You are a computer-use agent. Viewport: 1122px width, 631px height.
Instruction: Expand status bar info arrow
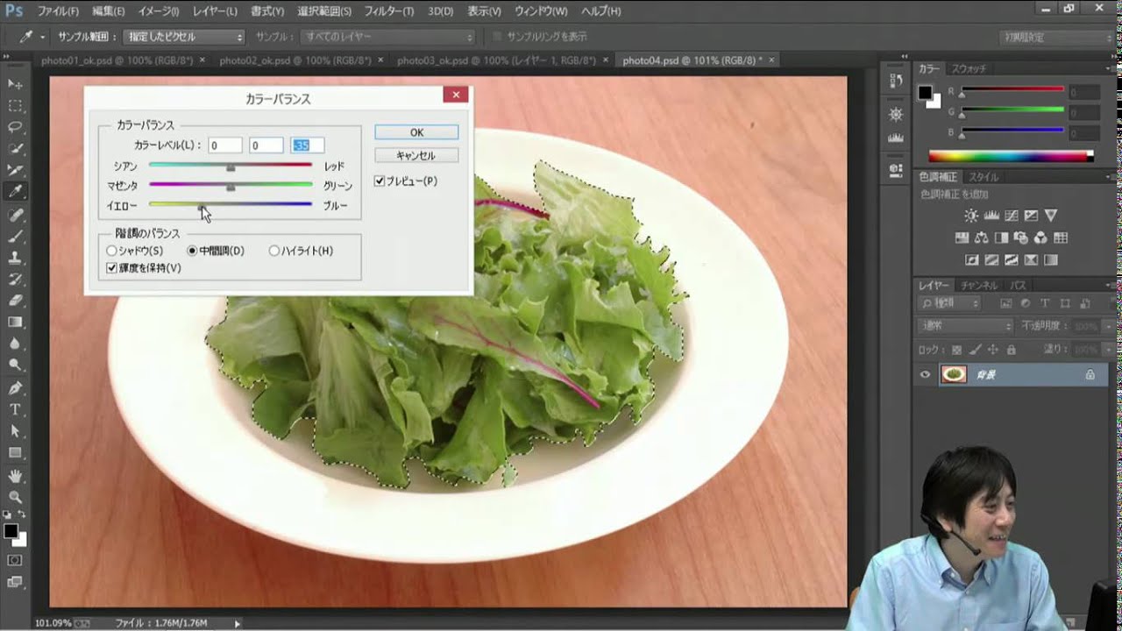[238, 623]
